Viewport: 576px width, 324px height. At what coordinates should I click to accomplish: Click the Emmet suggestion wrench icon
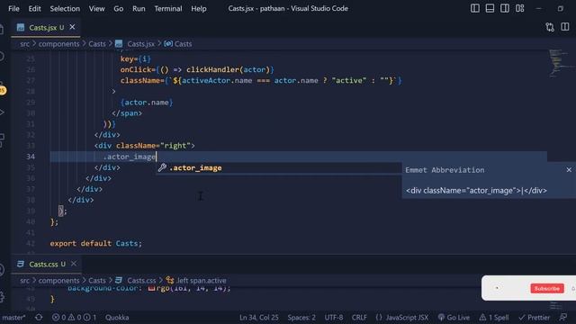pos(162,168)
